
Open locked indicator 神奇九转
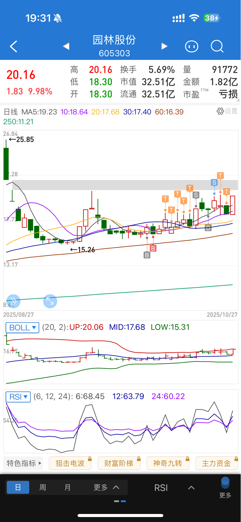click(168, 463)
